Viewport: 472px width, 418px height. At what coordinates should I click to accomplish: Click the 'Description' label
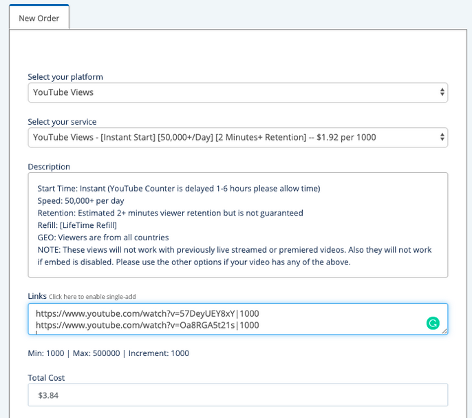pyautogui.click(x=49, y=167)
